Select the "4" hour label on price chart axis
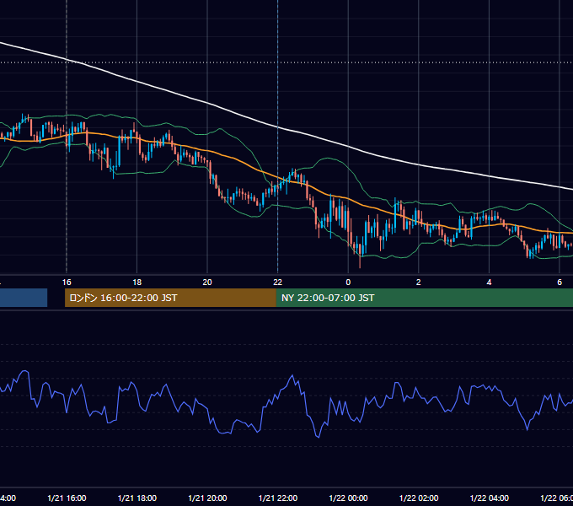 489,283
